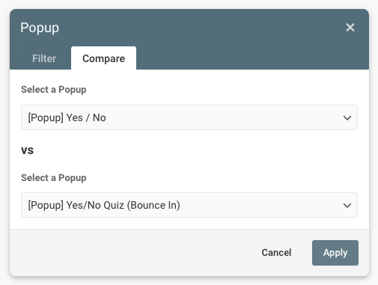This screenshot has width=378, height=285.
Task: Open "Yes/No Quiz (Bounce In)" dropdown
Action: tap(189, 205)
